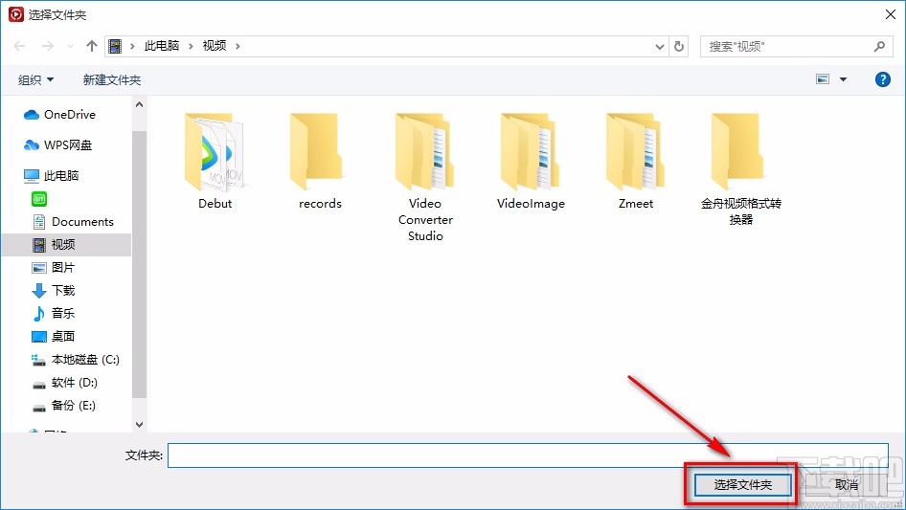Go up one folder level
Image resolution: width=906 pixels, height=510 pixels.
91,46
